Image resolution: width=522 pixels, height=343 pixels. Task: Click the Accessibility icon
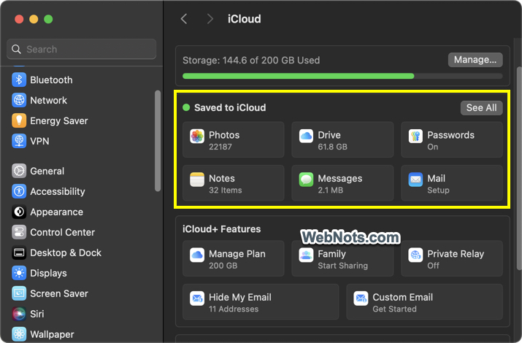19,191
